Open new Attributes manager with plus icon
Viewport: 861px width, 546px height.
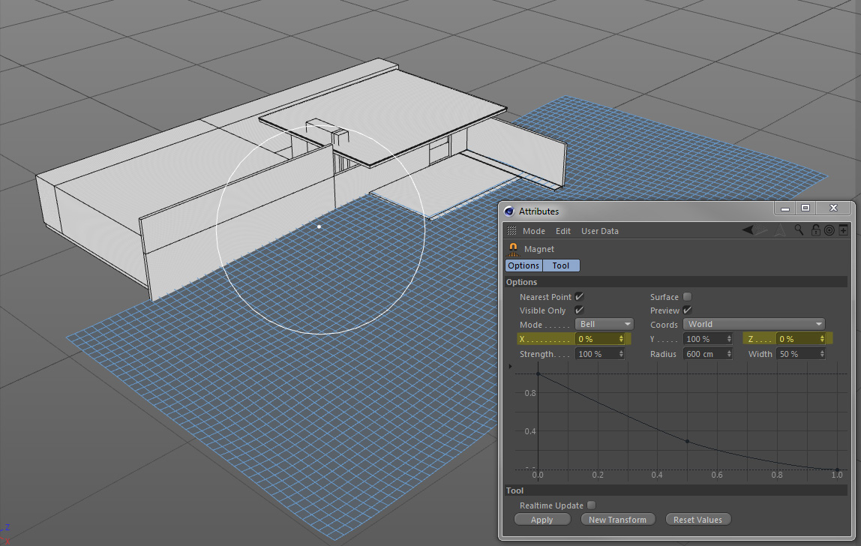click(843, 230)
